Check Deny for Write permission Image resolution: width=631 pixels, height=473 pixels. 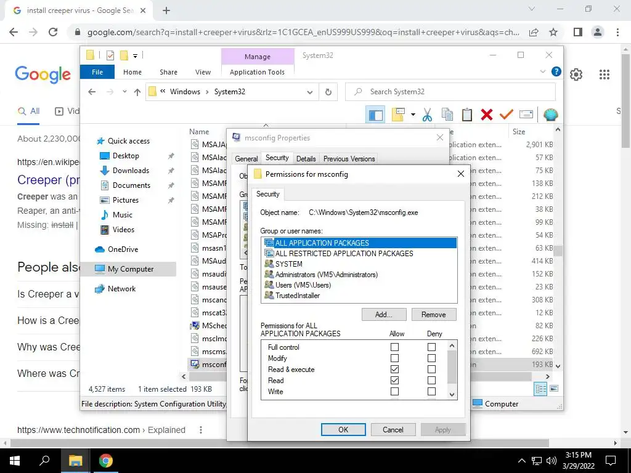pos(431,391)
